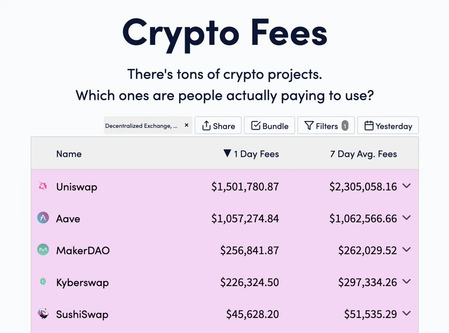The height and width of the screenshot is (333, 449).
Task: Expand the Kyberswap row chevron
Action: [407, 282]
